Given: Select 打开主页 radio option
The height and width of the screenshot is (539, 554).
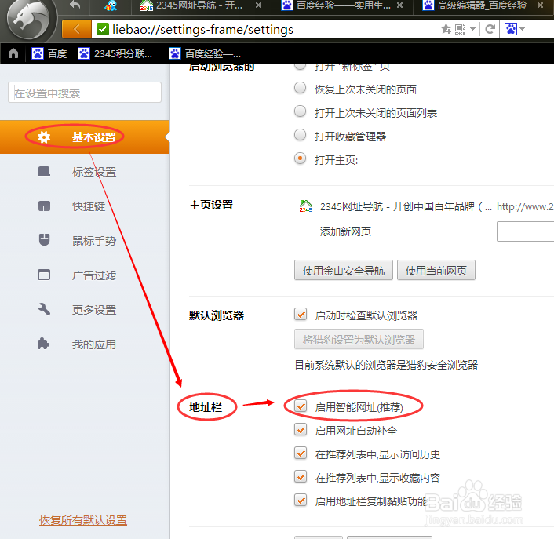Looking at the screenshot, I should [x=300, y=158].
